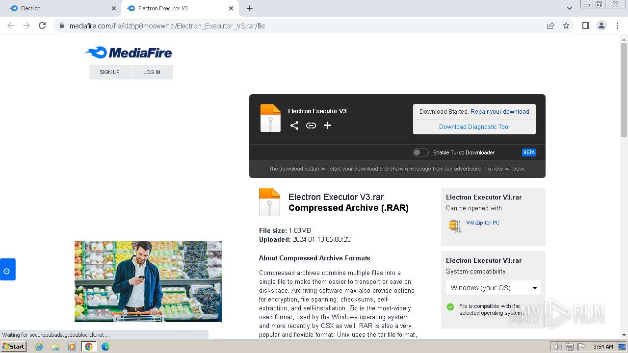Click the browser forward arrow
The width and height of the screenshot is (628, 353).
click(x=26, y=25)
